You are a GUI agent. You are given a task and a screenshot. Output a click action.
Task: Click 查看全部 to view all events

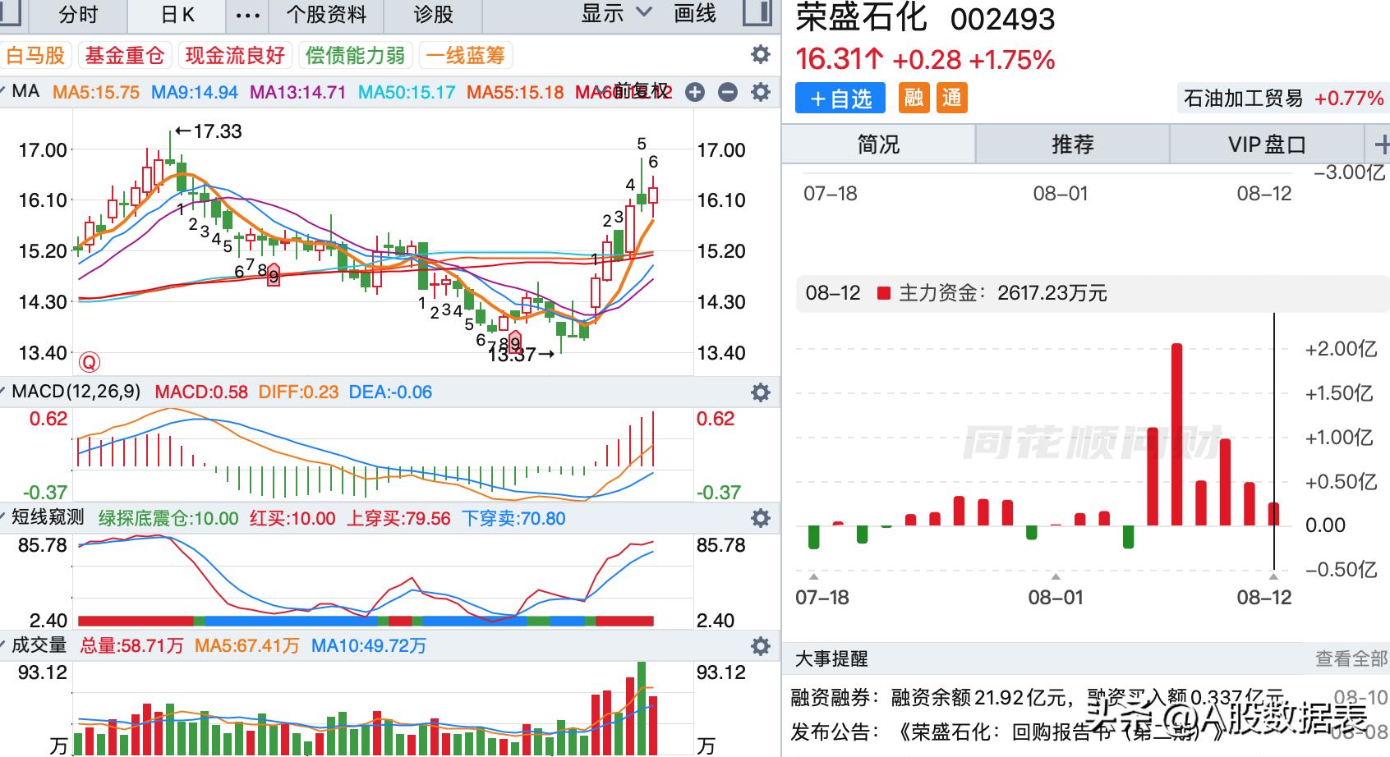tap(1351, 658)
